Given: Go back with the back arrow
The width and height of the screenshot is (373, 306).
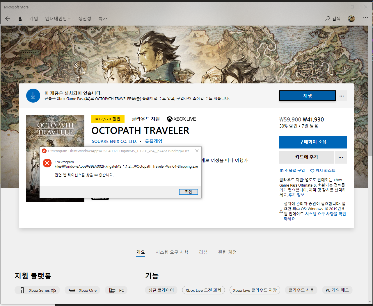Looking at the screenshot, I should pos(8,19).
